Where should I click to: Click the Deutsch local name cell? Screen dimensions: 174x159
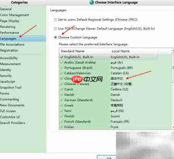[x=116, y=100]
